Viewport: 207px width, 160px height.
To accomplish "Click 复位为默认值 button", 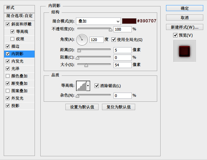I will [119, 107].
